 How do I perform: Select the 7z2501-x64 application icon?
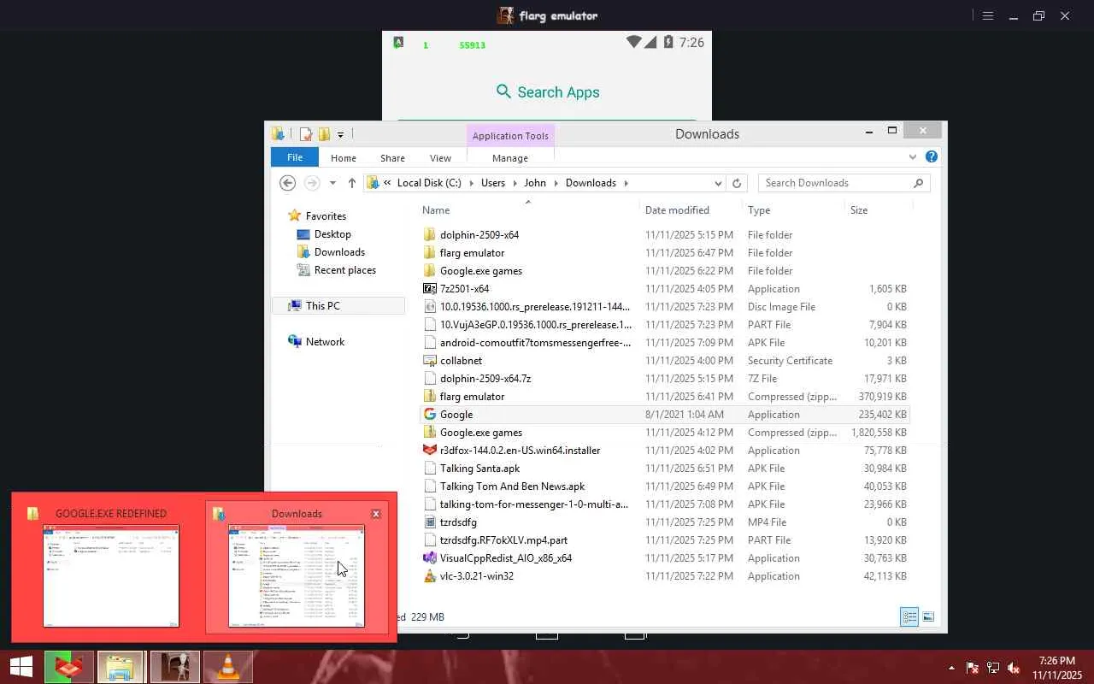pyautogui.click(x=430, y=289)
